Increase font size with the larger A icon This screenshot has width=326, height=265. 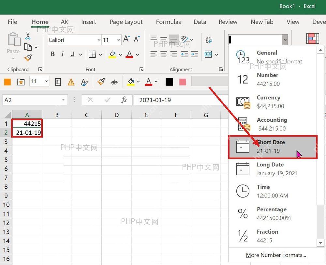click(x=126, y=39)
